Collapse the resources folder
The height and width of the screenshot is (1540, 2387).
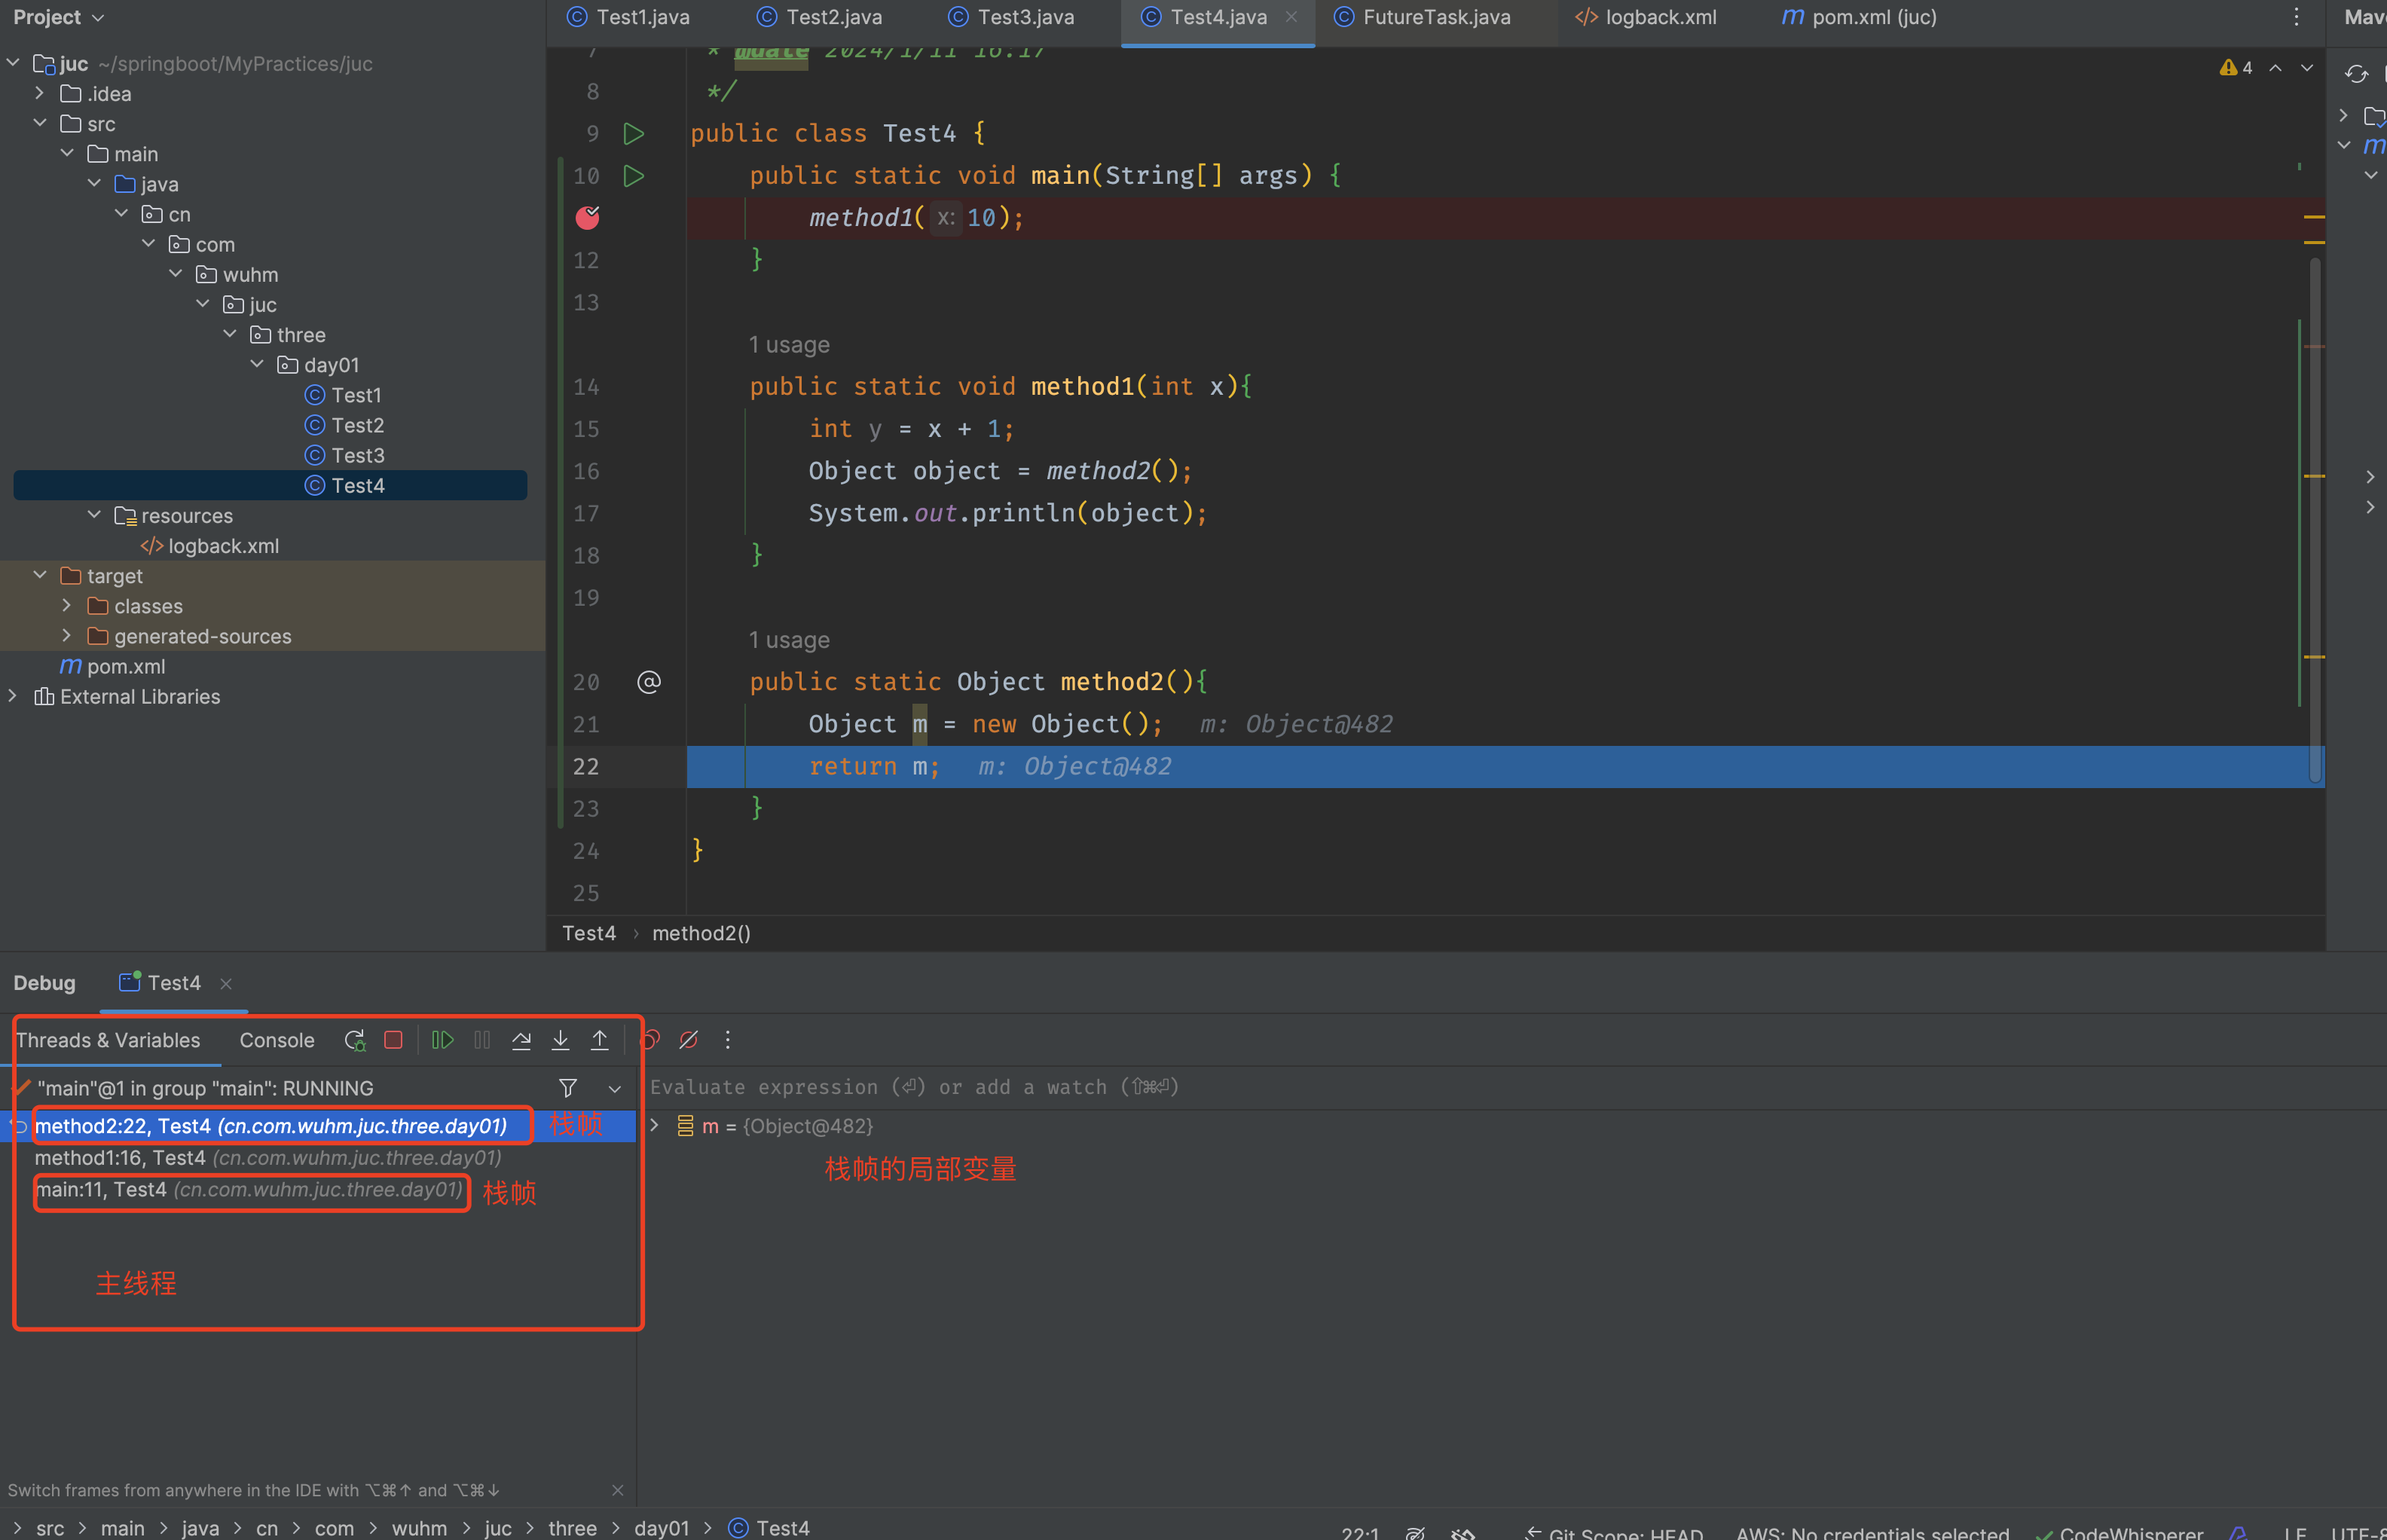pos(94,515)
